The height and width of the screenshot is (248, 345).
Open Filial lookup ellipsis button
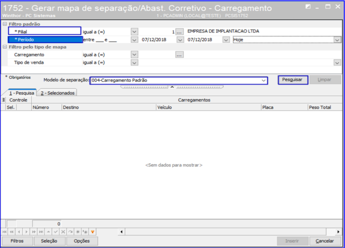[x=179, y=32]
